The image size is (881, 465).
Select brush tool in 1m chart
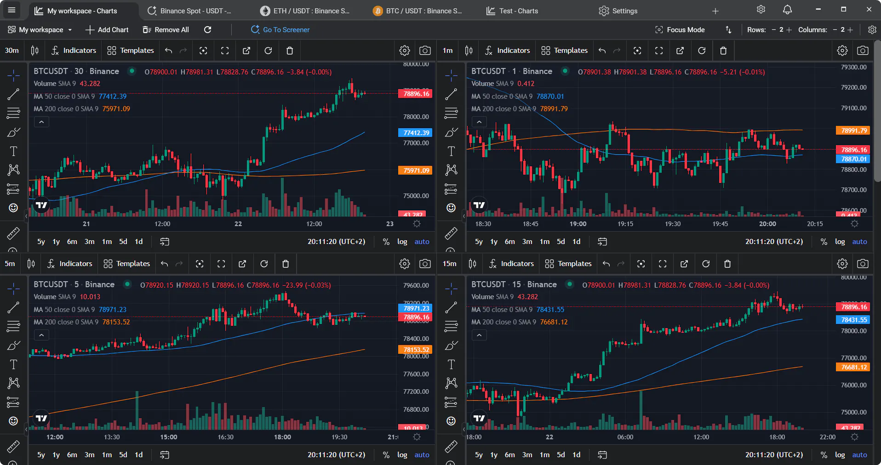tap(451, 132)
